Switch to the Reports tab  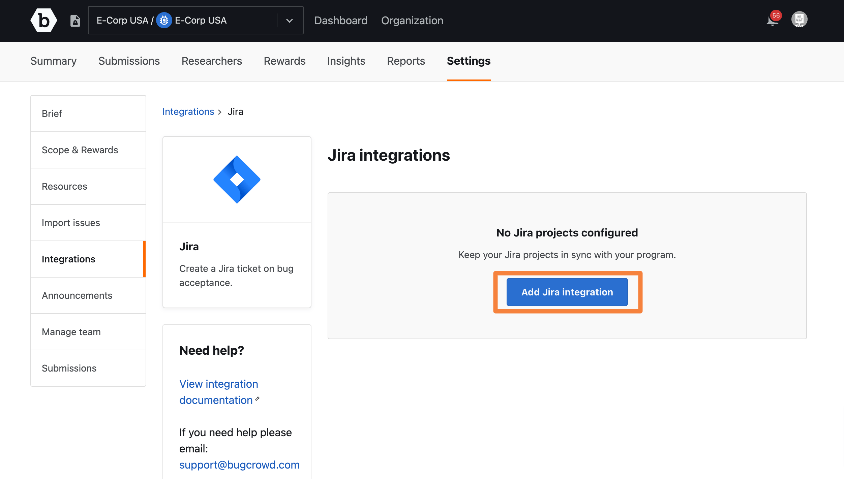pyautogui.click(x=405, y=61)
